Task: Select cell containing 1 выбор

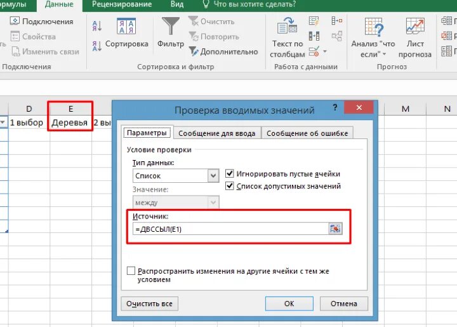Action: (x=29, y=123)
